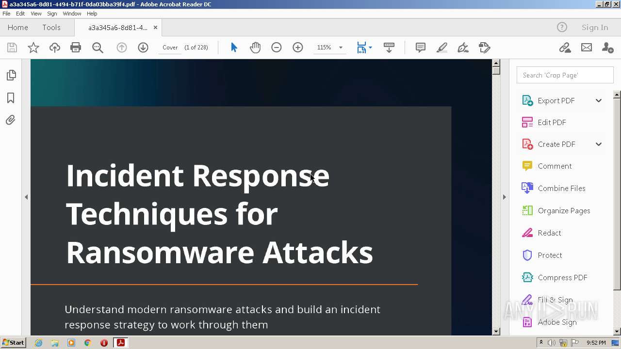Click the fit page width icon

361,48
